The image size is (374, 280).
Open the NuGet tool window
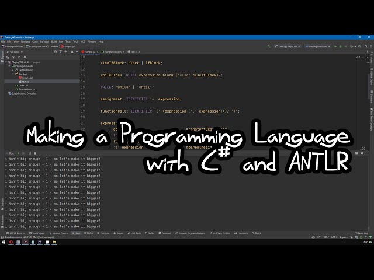coord(150,233)
